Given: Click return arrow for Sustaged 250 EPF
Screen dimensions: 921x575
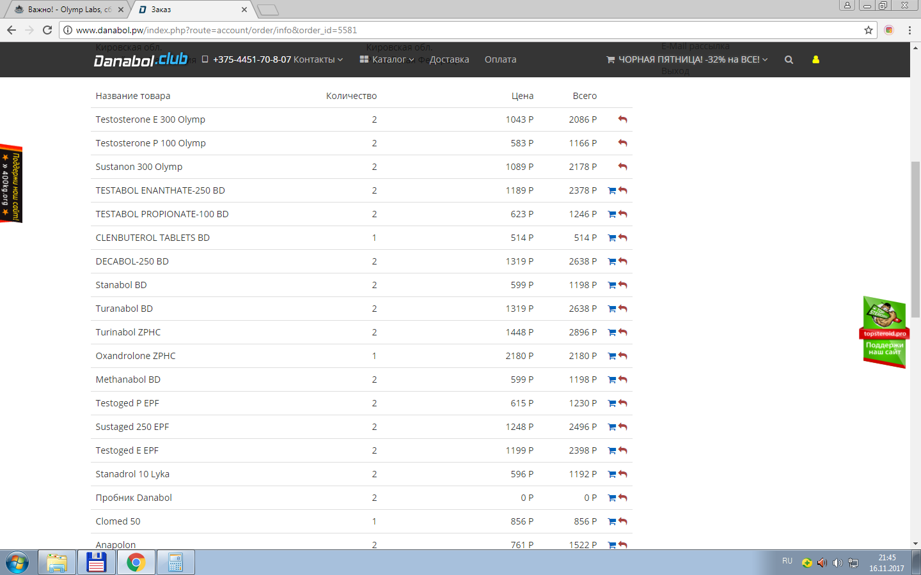Looking at the screenshot, I should point(623,427).
